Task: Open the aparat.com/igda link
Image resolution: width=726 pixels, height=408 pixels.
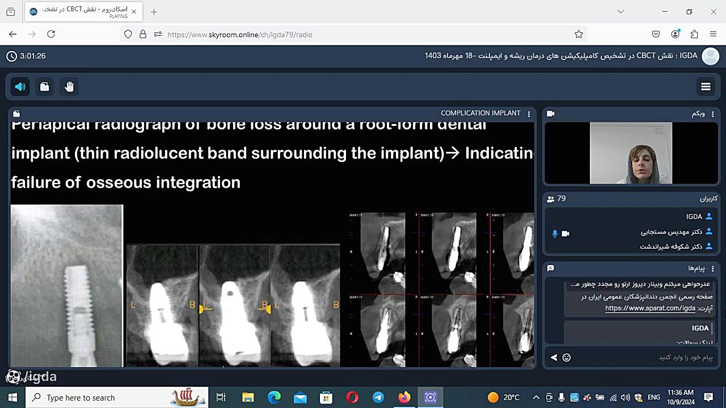Action: coord(649,308)
